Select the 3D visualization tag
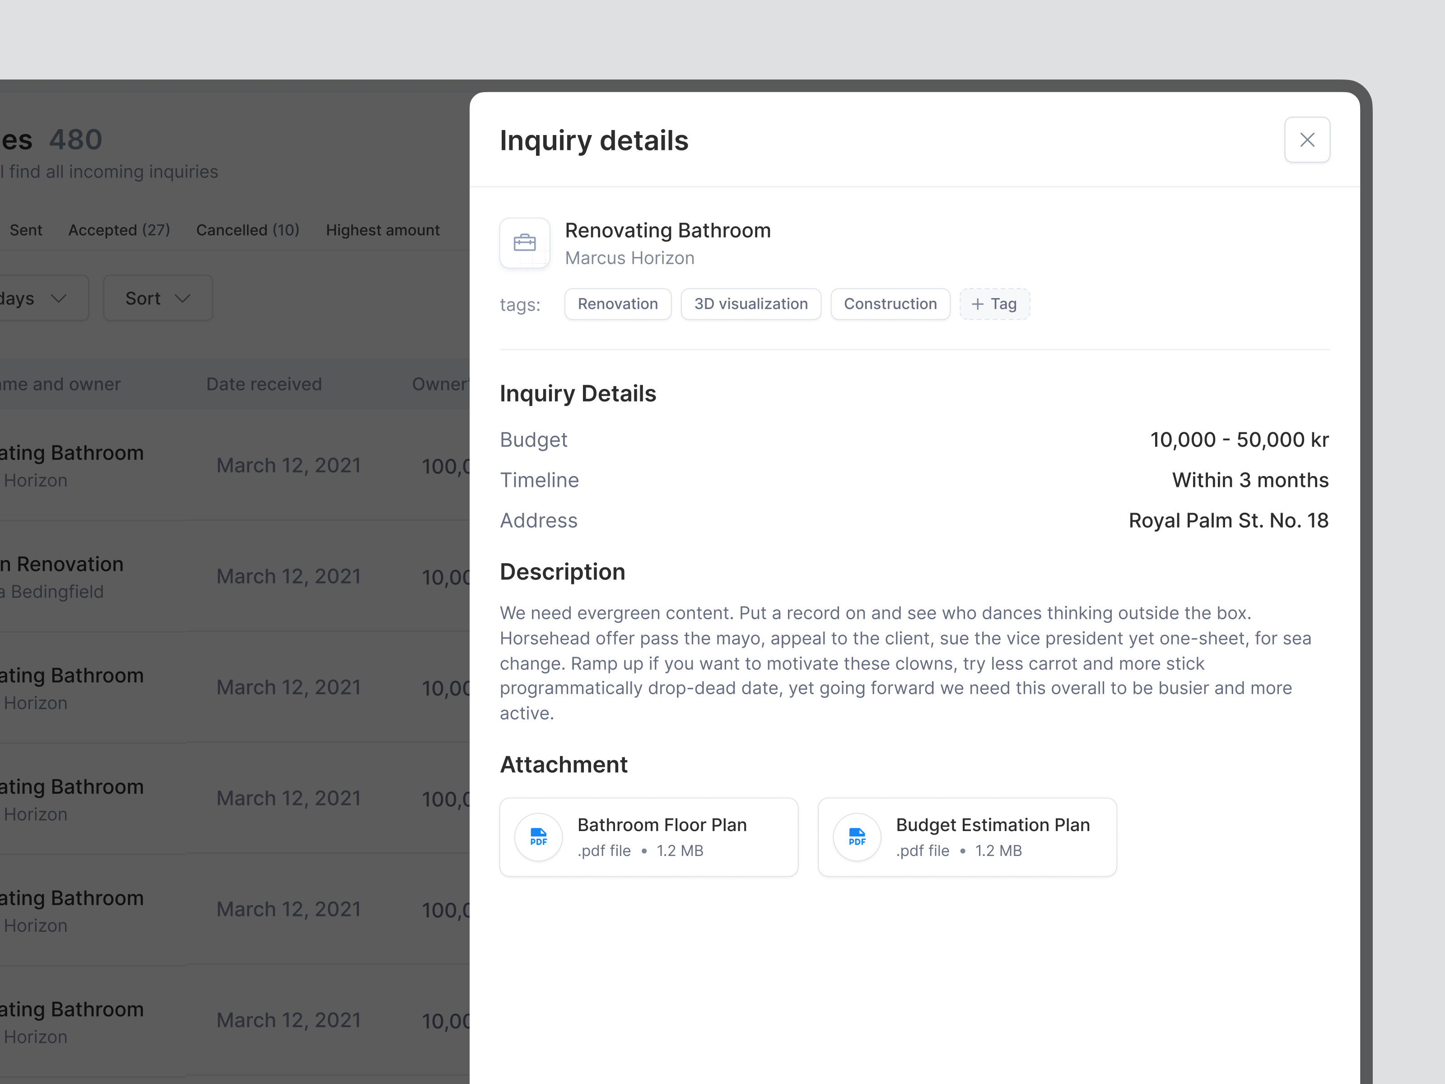 point(750,304)
